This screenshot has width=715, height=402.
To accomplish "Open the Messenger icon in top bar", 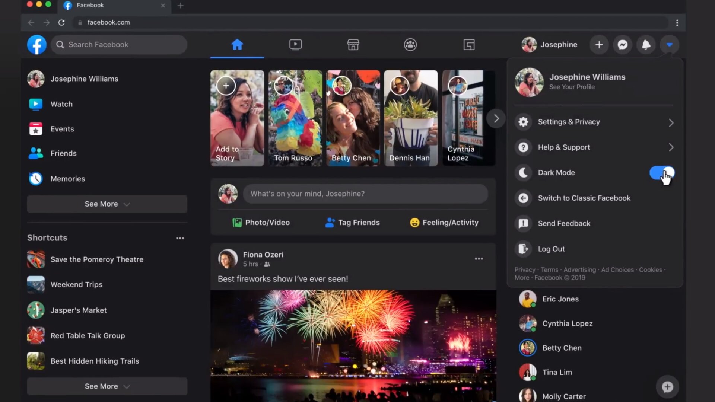I will click(x=622, y=45).
